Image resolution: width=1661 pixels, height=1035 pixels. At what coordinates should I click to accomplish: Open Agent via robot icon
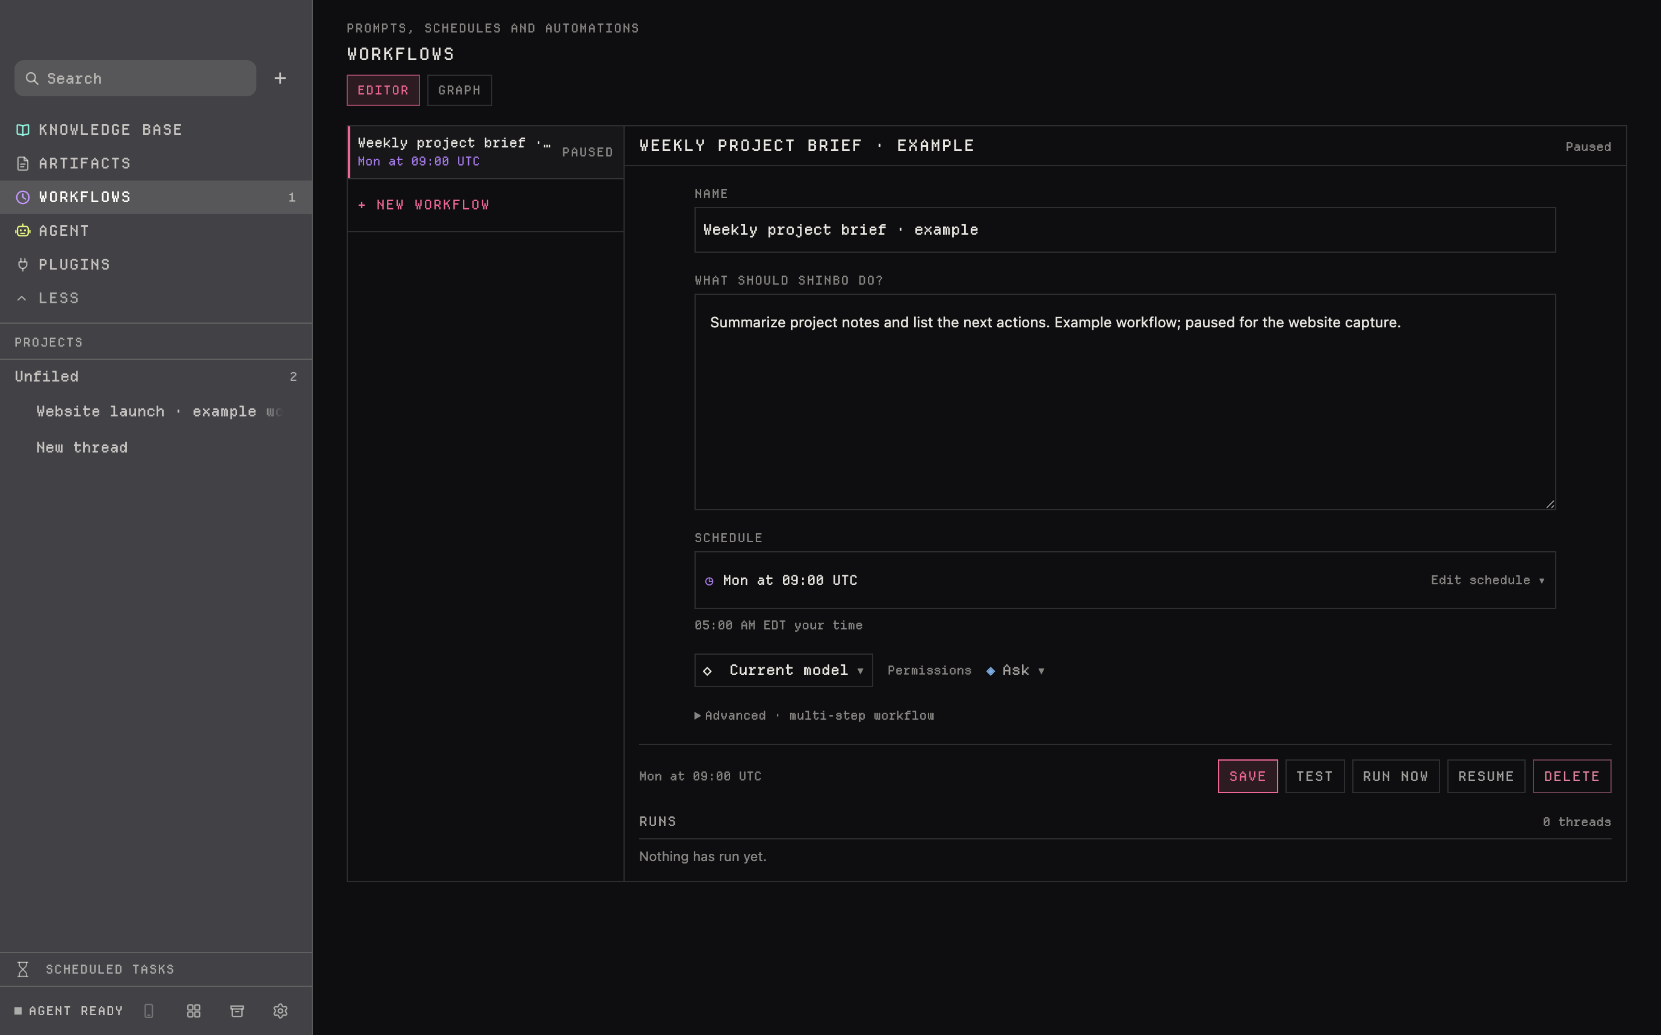click(23, 230)
